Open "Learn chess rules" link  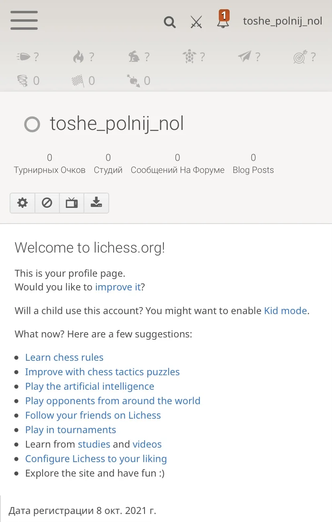64,358
